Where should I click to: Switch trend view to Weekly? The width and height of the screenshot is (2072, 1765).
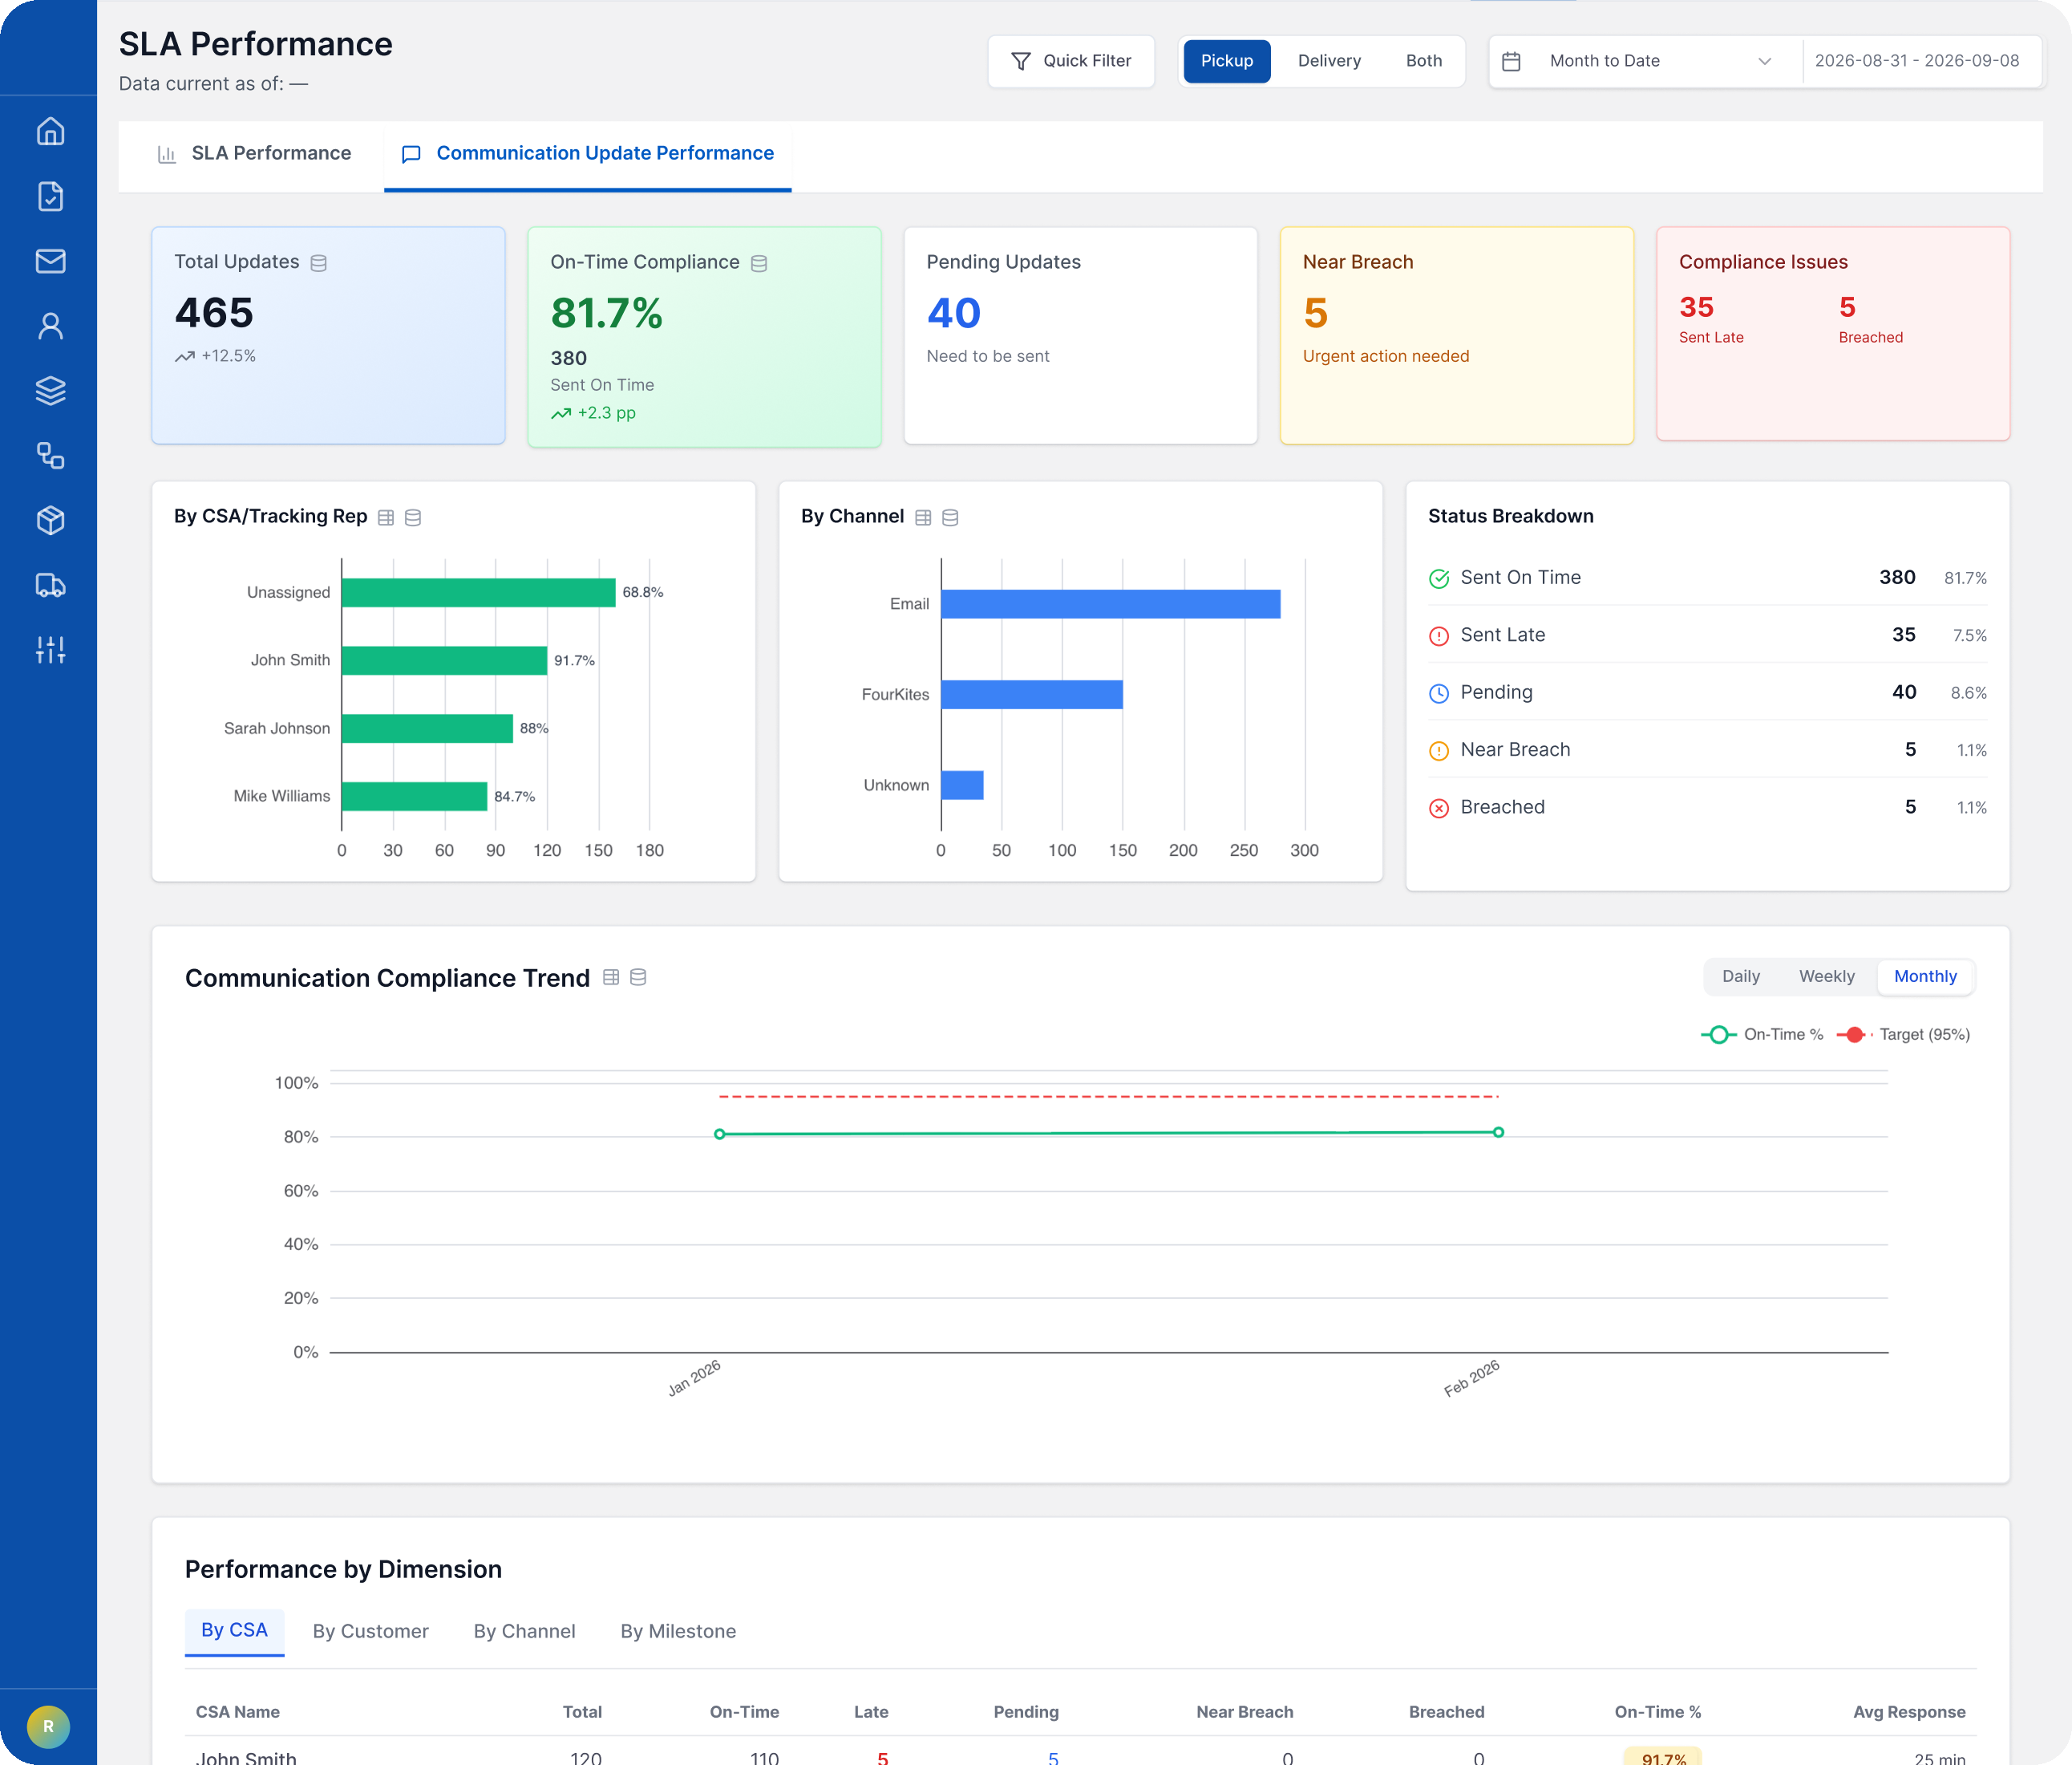[1826, 976]
